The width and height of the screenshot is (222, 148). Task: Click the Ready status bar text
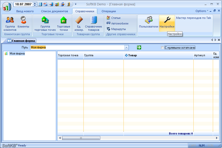(22, 145)
